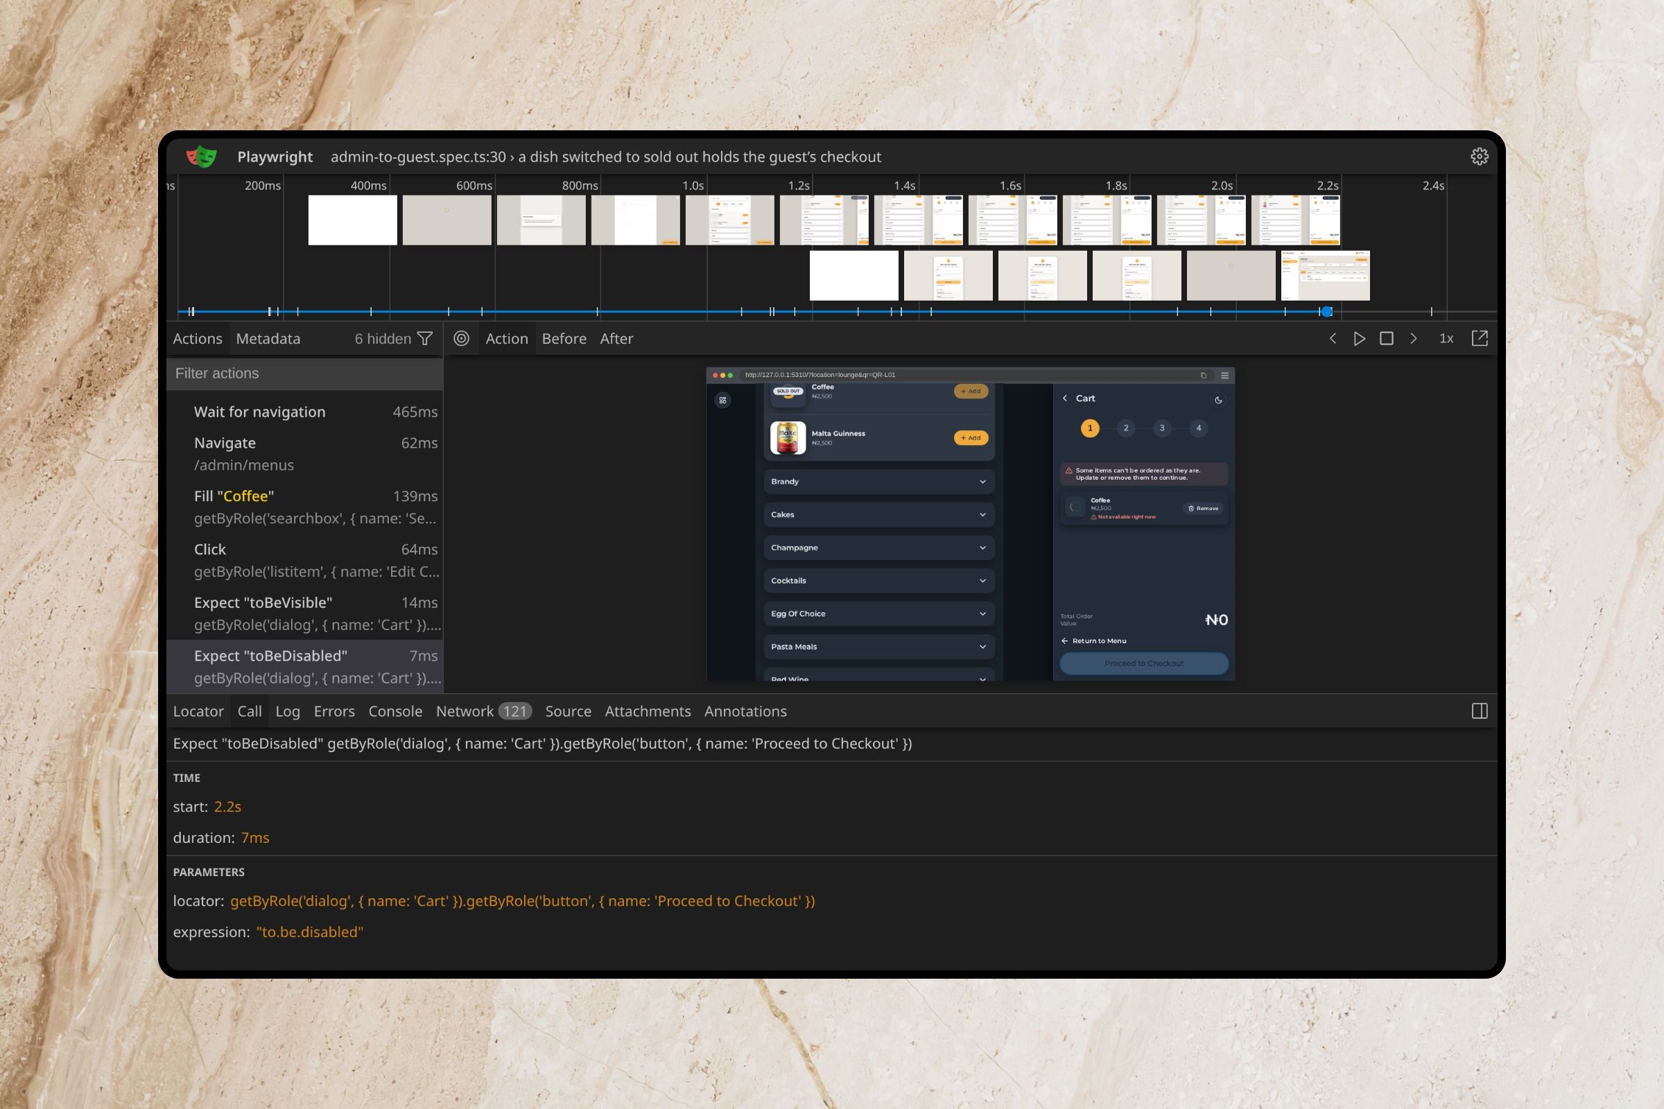The height and width of the screenshot is (1109, 1664).
Task: Select the Navigate /admin/menus action
Action: tap(305, 454)
